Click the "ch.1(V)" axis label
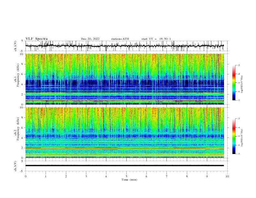 16,46
